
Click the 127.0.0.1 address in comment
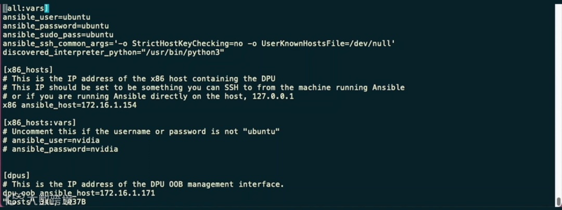coord(273,96)
